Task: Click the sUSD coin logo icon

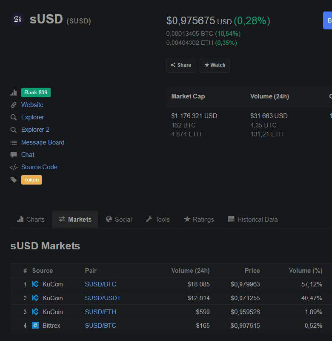Action: coord(17,19)
